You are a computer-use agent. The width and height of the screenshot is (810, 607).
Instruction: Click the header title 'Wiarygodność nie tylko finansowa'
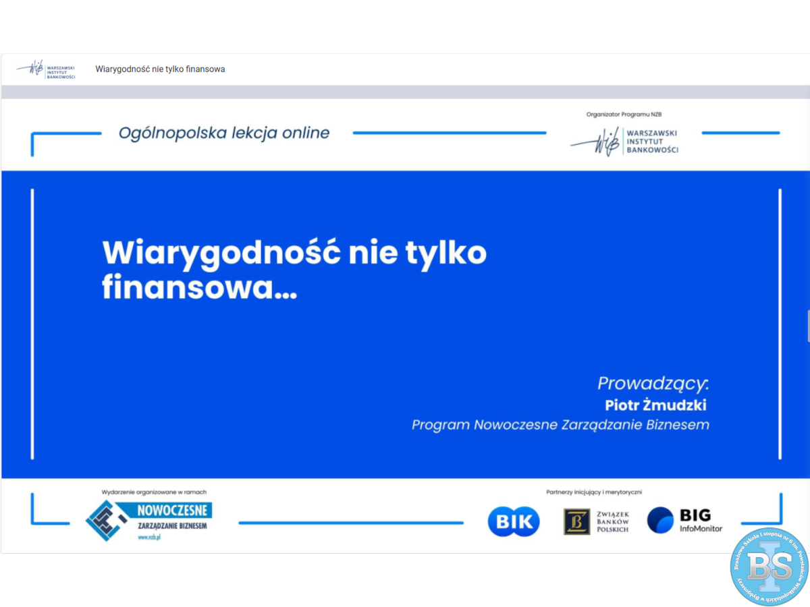click(x=160, y=69)
